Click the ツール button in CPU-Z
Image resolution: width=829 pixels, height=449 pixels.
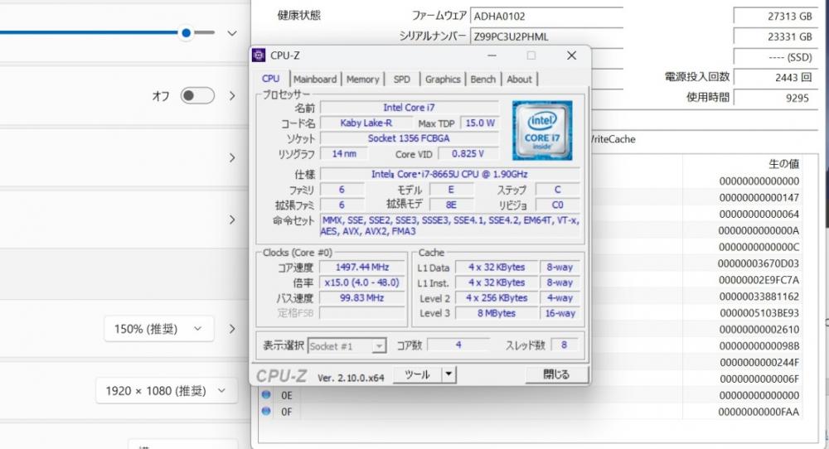tap(417, 374)
